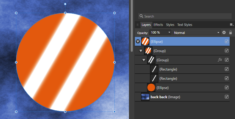Click the rotation handle above the ellipse
The width and height of the screenshot is (235, 119).
65,4
